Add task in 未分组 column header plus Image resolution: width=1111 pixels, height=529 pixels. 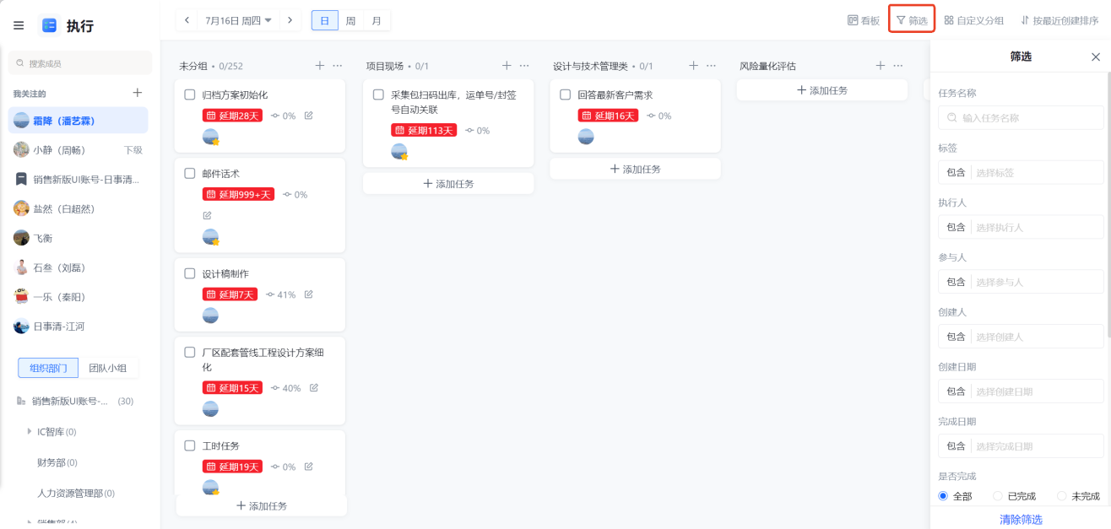(319, 66)
